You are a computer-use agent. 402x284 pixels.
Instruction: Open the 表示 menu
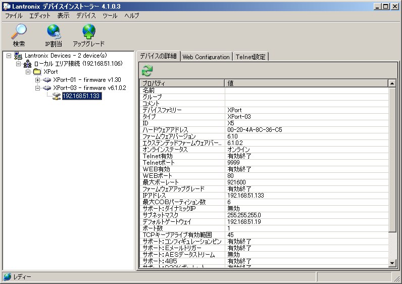click(x=63, y=16)
